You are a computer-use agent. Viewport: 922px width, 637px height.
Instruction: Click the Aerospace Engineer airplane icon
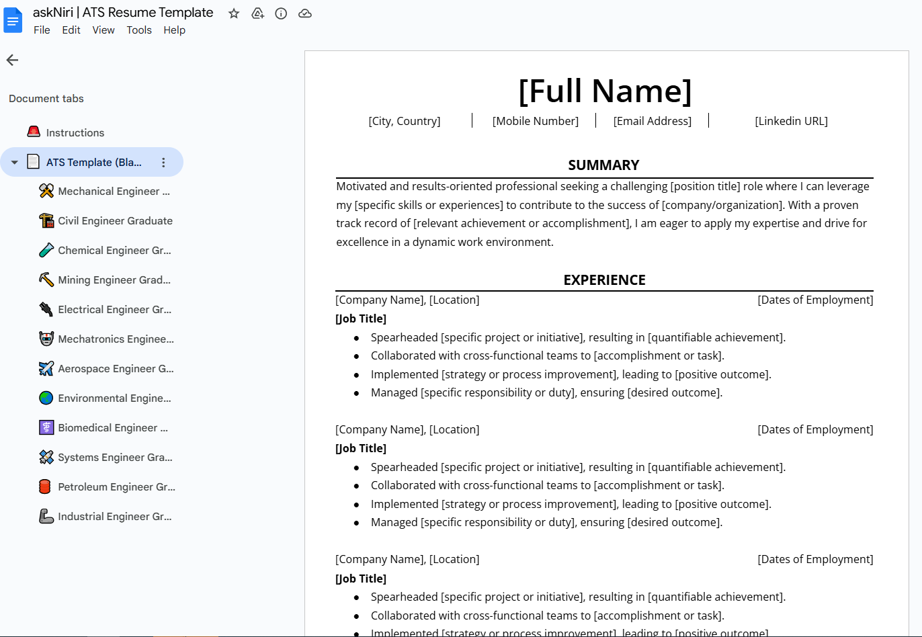coord(46,368)
